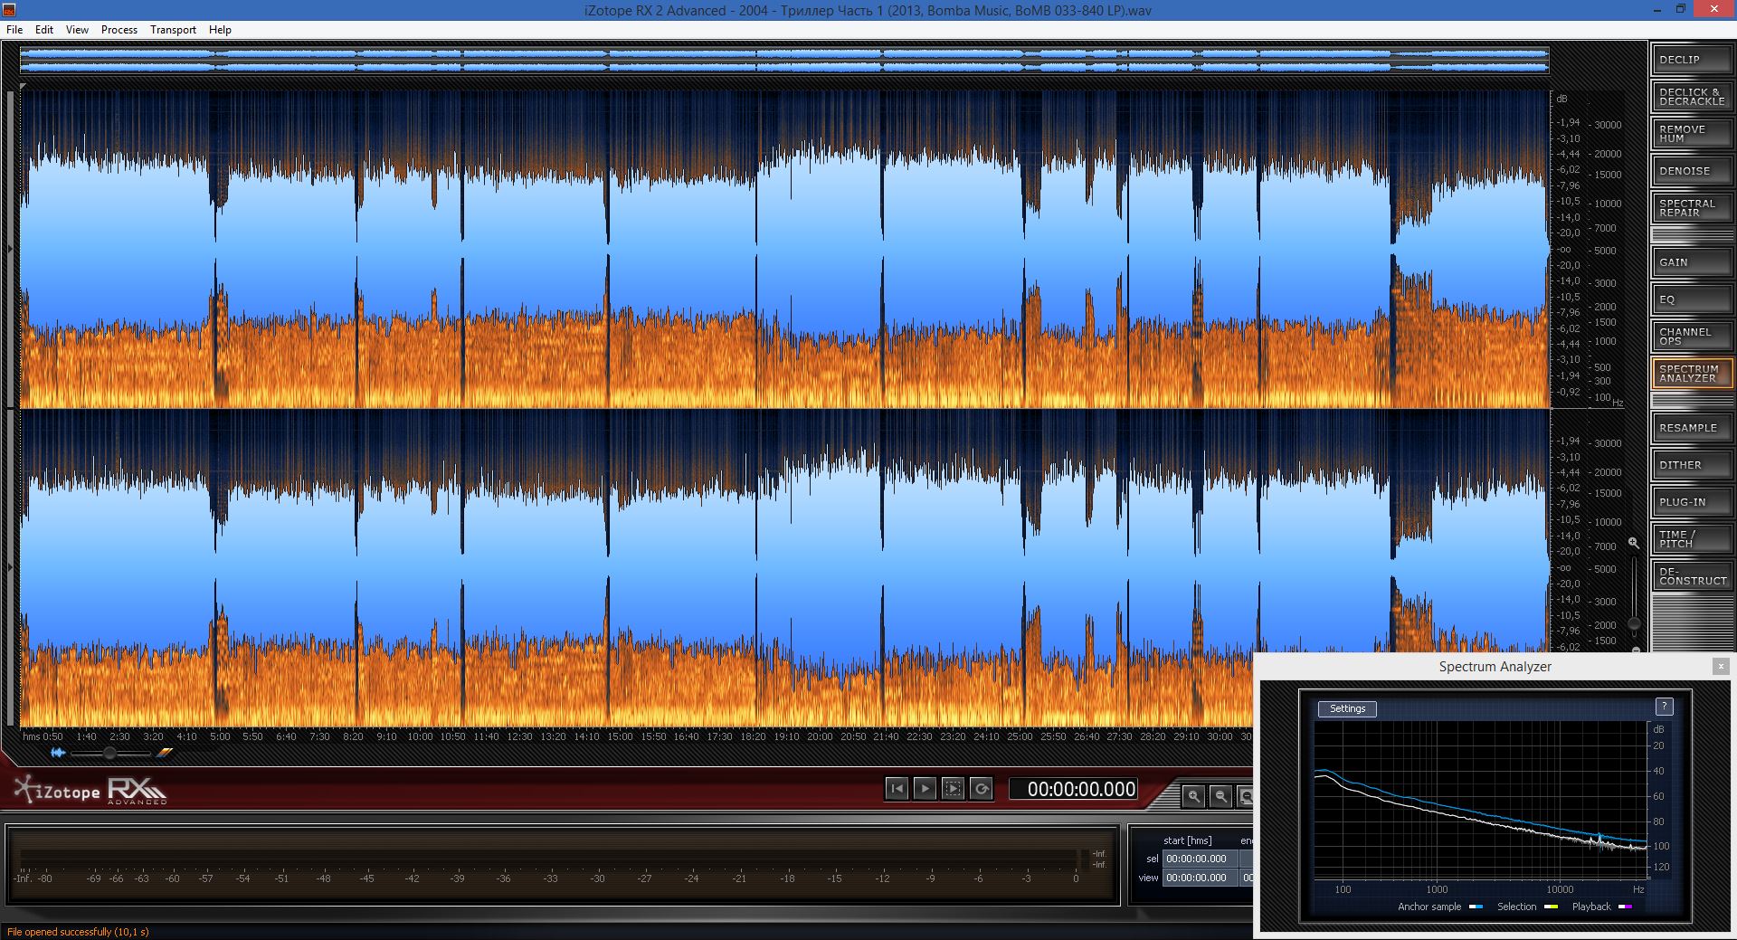Rewind to the start of the file

pos(897,789)
